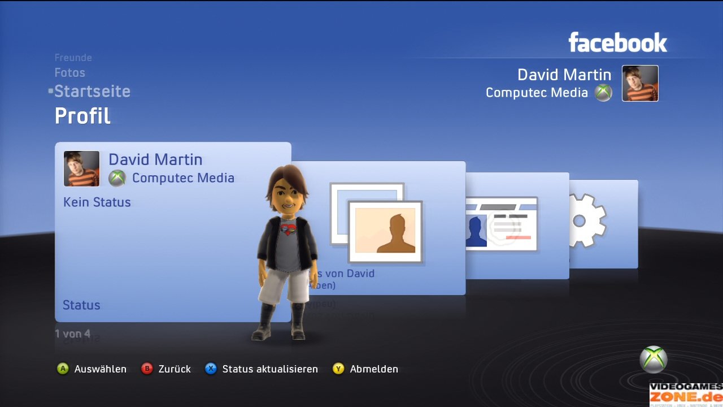Select David Martin name in the status card
The height and width of the screenshot is (407, 723).
tap(155, 159)
